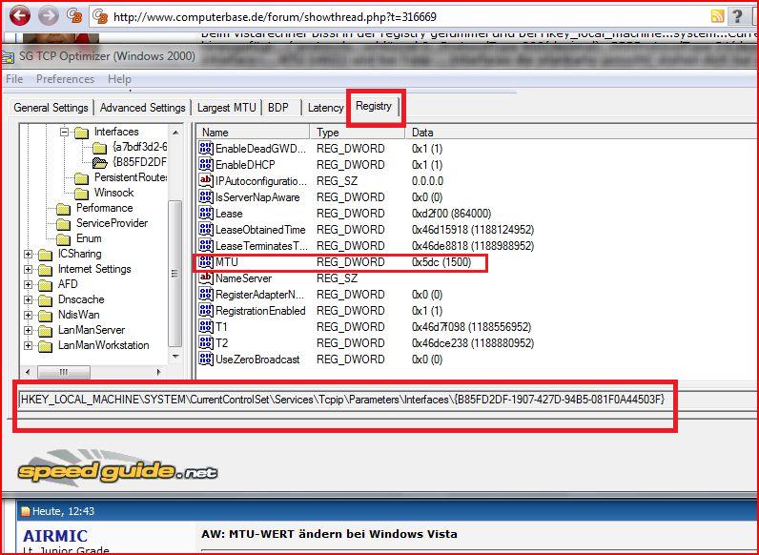The image size is (759, 555).
Task: Click the tree vertical scrollbar thumb
Action: pyautogui.click(x=175, y=274)
